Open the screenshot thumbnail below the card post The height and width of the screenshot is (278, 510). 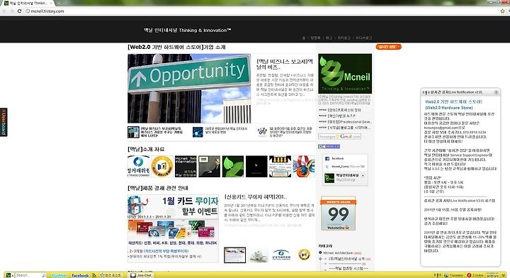pyautogui.click(x=235, y=255)
